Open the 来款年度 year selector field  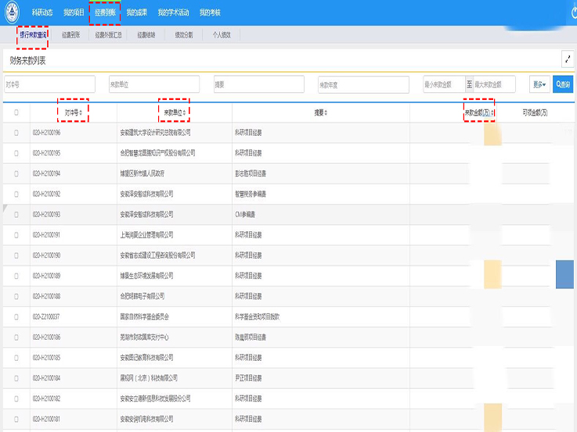(x=363, y=84)
